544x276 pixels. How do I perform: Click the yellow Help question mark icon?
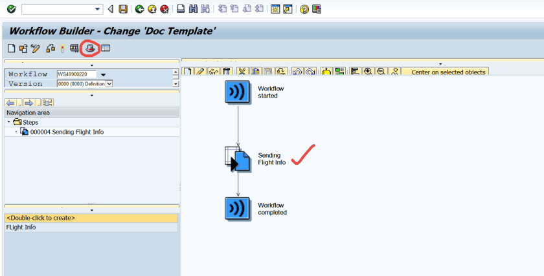tap(304, 9)
